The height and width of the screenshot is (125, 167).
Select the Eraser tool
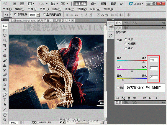click(5, 75)
